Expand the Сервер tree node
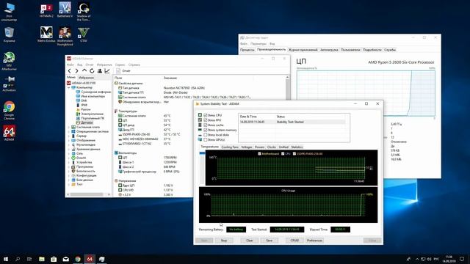This screenshot has width=470, height=264. pos(68,136)
